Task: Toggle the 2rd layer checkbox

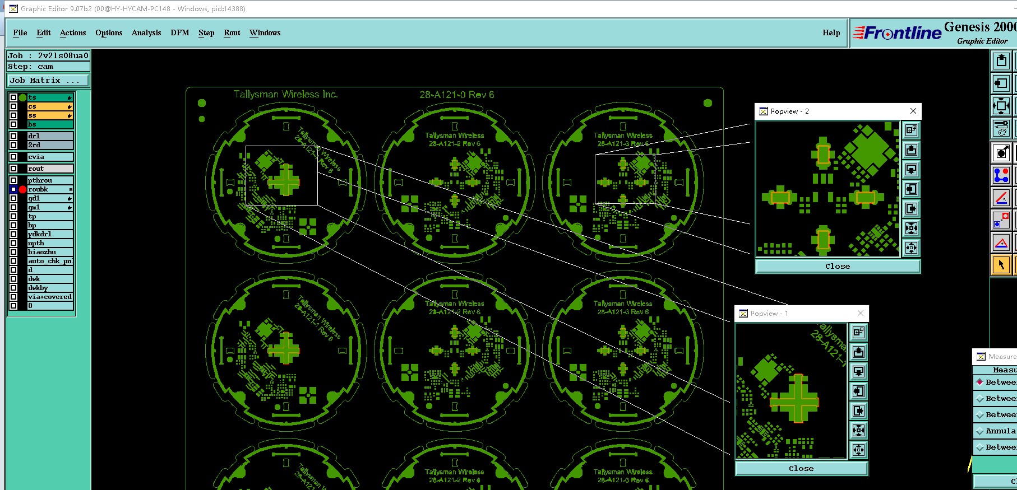Action: [x=13, y=145]
